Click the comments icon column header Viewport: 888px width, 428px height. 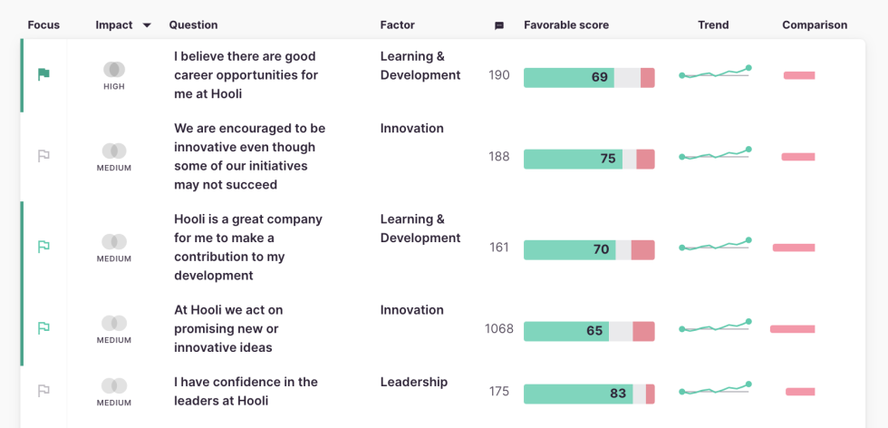point(499,25)
